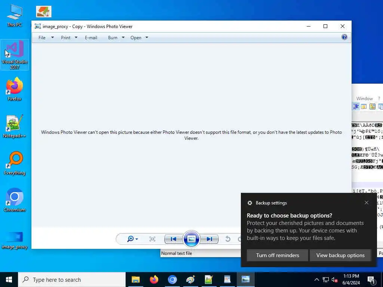Expand the Burn dropdown arrow

(x=123, y=38)
